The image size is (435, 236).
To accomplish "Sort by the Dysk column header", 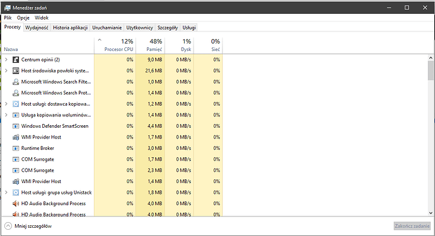I will pos(179,45).
